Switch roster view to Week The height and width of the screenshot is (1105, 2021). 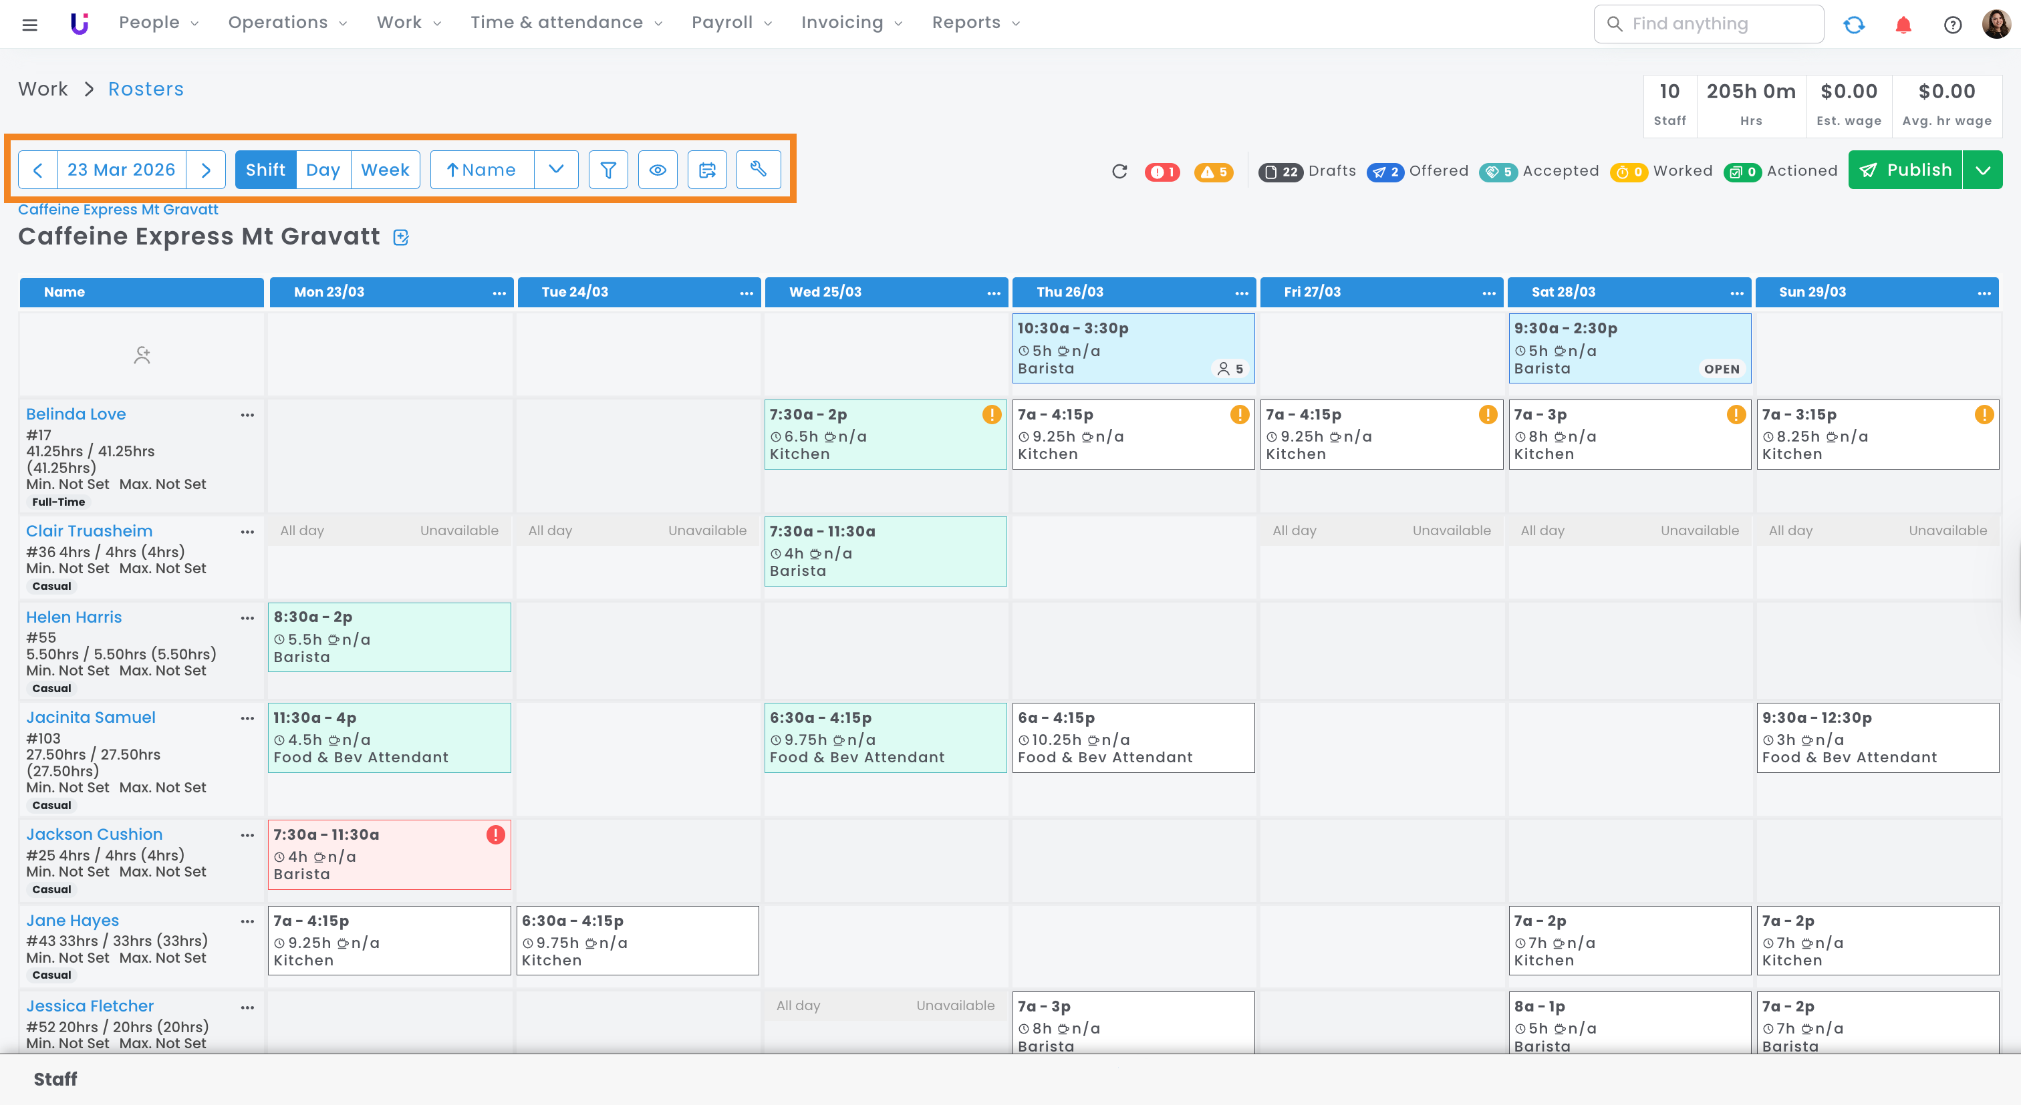coord(384,170)
